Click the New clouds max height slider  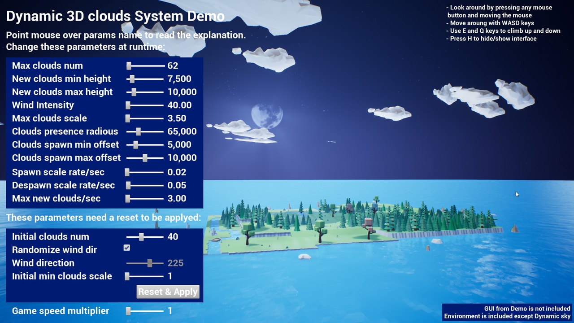pos(145,92)
